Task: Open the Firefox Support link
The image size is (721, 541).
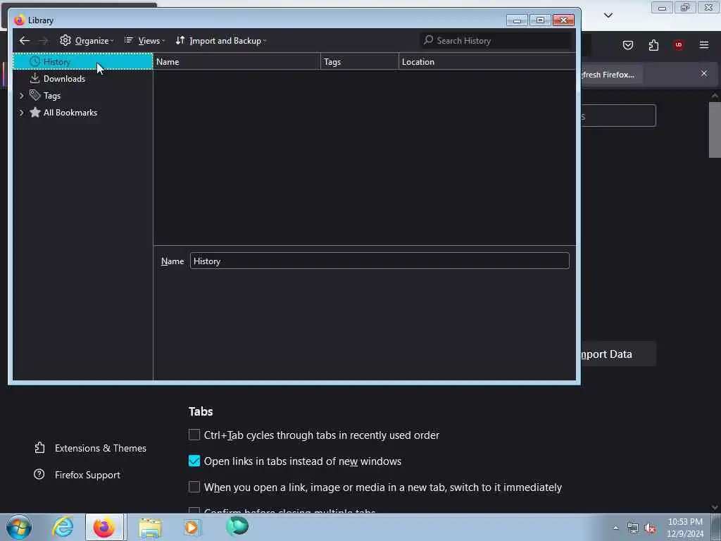Action: click(77, 475)
